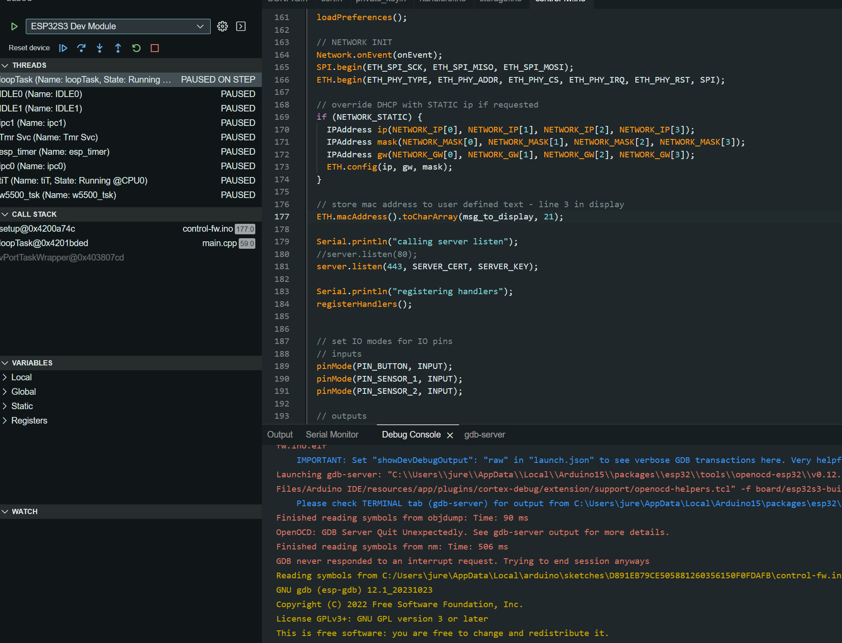The image size is (842, 643).
Task: Switch to the Serial Monitor tab
Action: coord(331,434)
